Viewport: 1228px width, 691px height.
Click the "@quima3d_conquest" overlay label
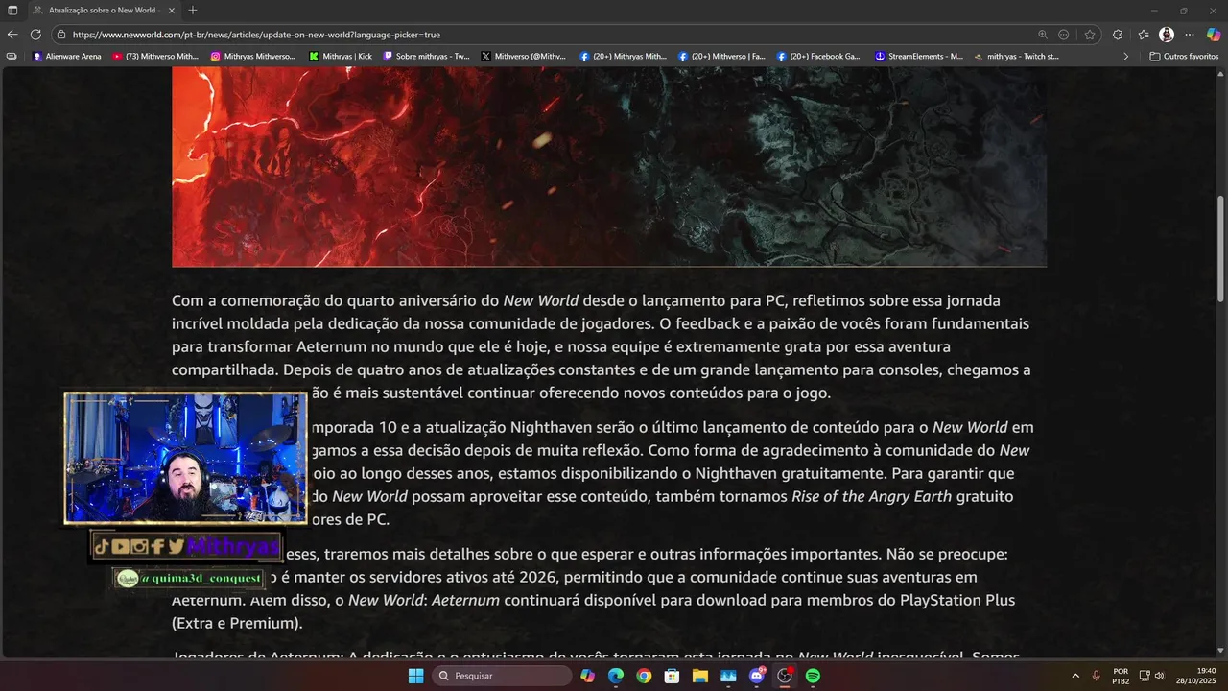(x=189, y=578)
